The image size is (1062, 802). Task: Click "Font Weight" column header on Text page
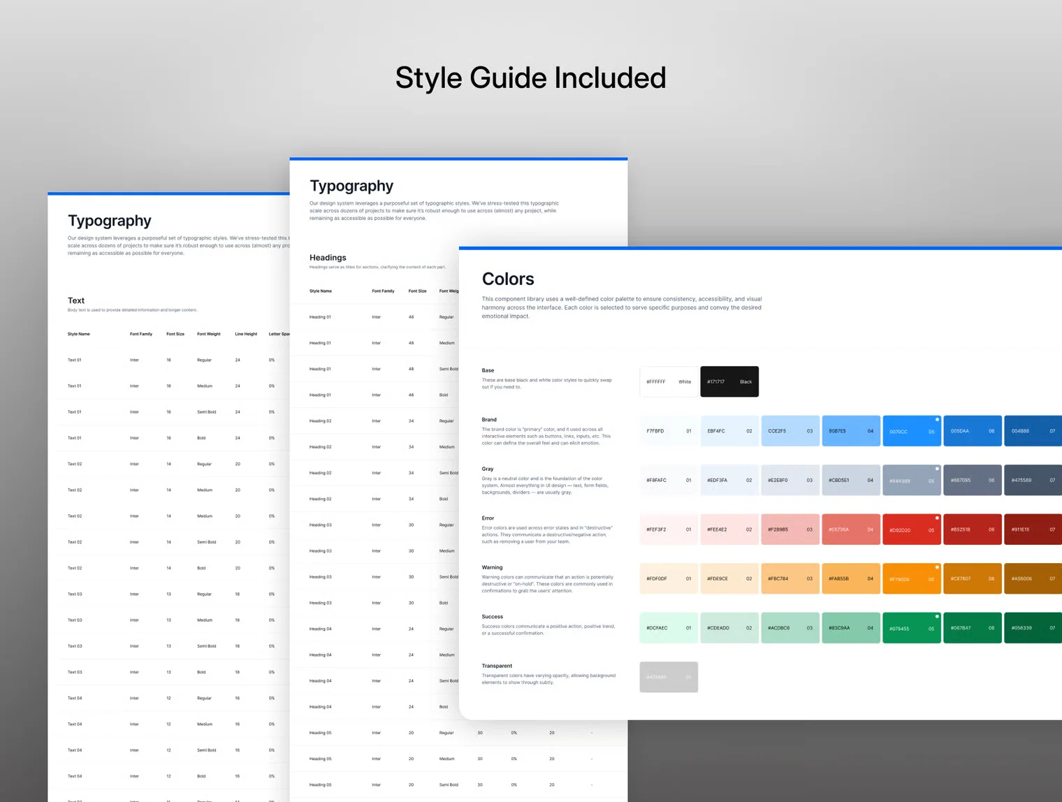click(209, 334)
